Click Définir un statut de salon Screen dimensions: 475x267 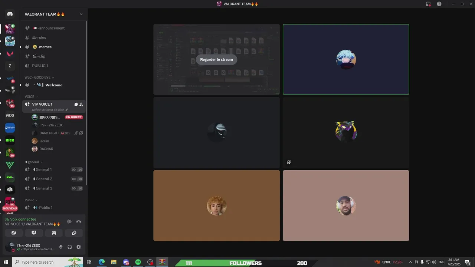(x=48, y=110)
